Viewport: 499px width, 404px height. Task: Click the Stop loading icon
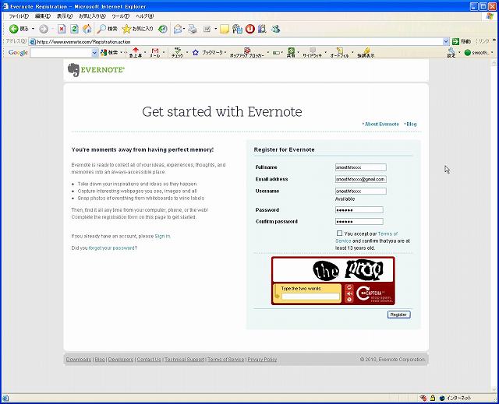(x=62, y=30)
